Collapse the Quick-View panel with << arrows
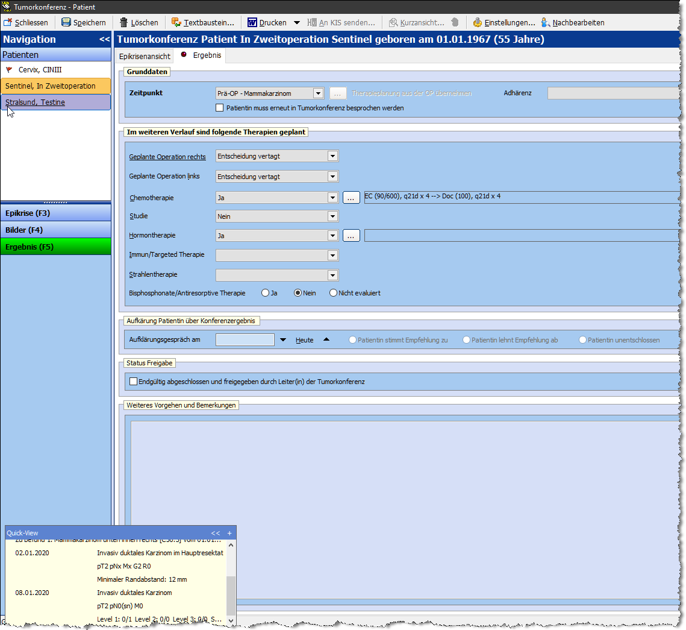Image resolution: width=686 pixels, height=630 pixels. 216,534
